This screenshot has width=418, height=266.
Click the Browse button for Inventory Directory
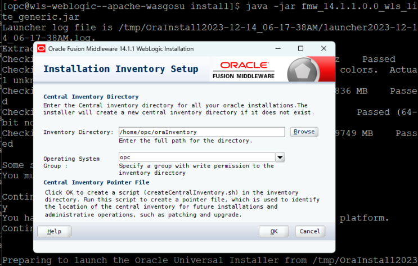click(304, 132)
